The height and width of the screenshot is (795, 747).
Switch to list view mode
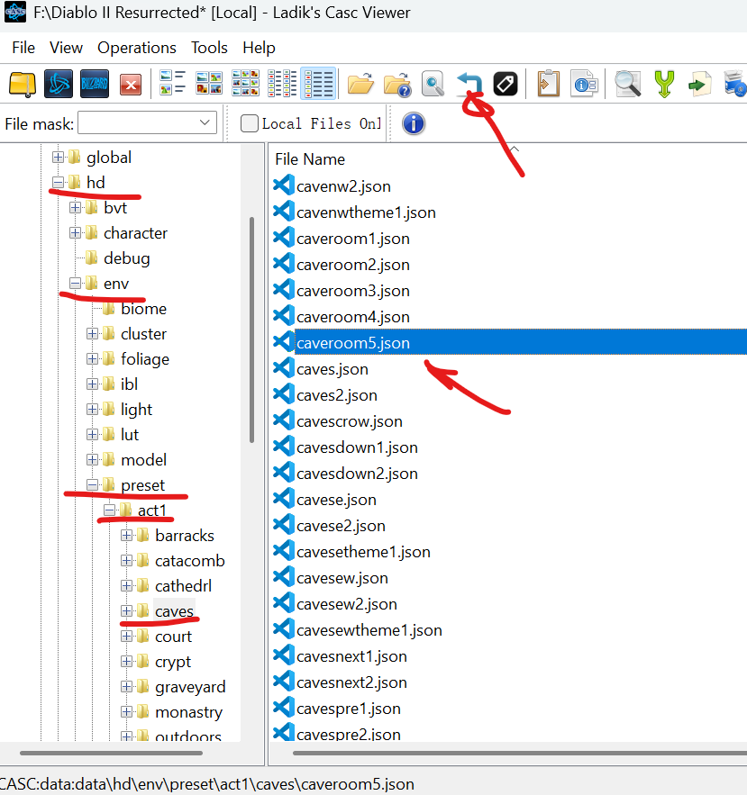pyautogui.click(x=282, y=83)
